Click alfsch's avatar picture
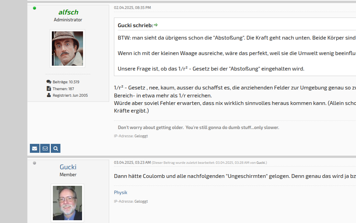This screenshot has height=223, width=356. point(68,49)
